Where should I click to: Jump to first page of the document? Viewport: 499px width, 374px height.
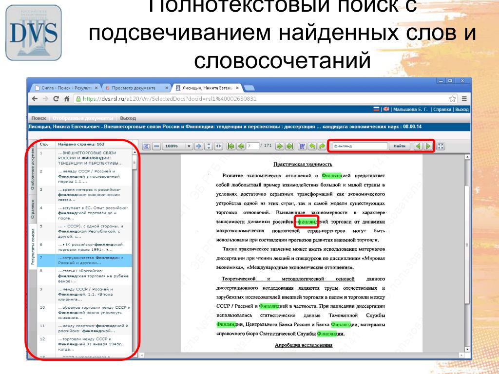(231, 146)
